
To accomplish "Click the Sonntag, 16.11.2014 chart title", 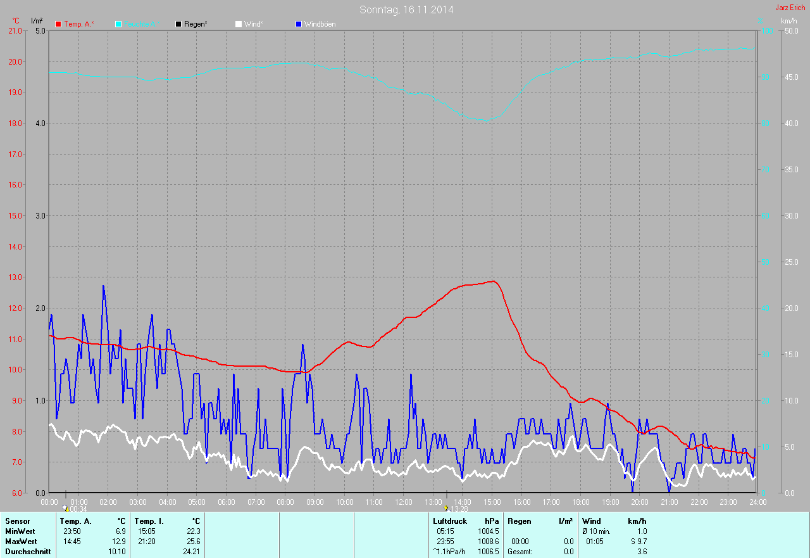I will click(406, 10).
